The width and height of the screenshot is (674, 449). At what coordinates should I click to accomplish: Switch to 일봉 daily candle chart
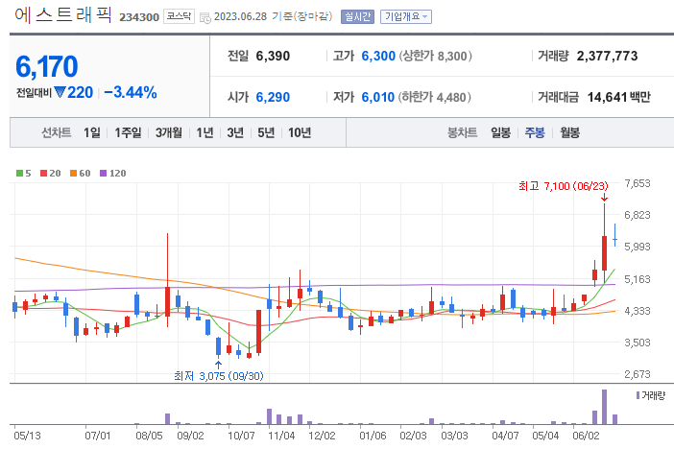pyautogui.click(x=501, y=132)
